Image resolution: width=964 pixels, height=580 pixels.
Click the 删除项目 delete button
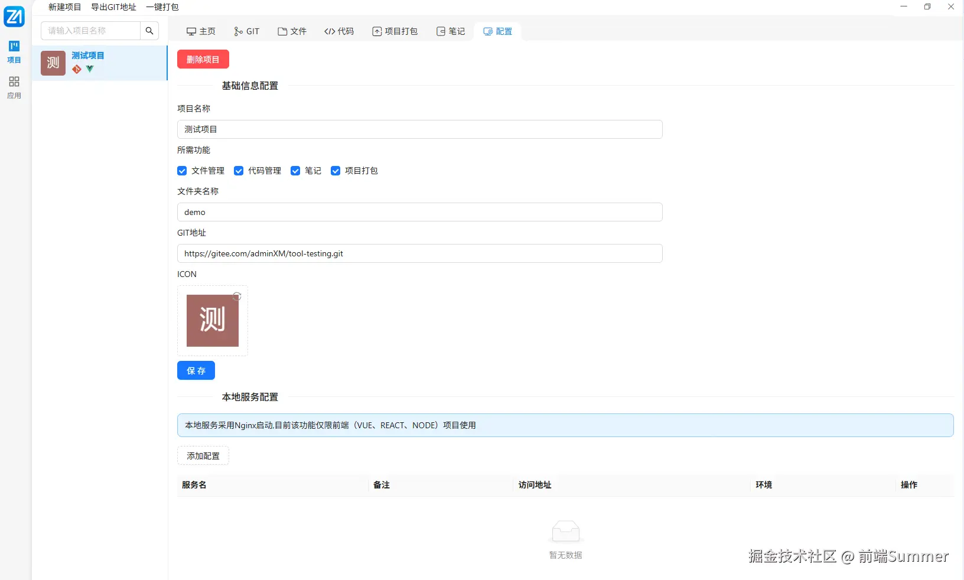(203, 59)
